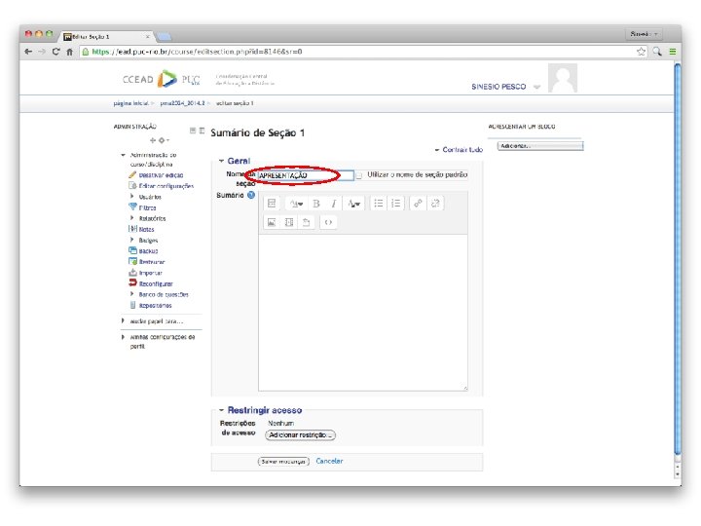Open the SINESIO PESCO user menu arrow
This screenshot has width=701, height=526.
(536, 87)
